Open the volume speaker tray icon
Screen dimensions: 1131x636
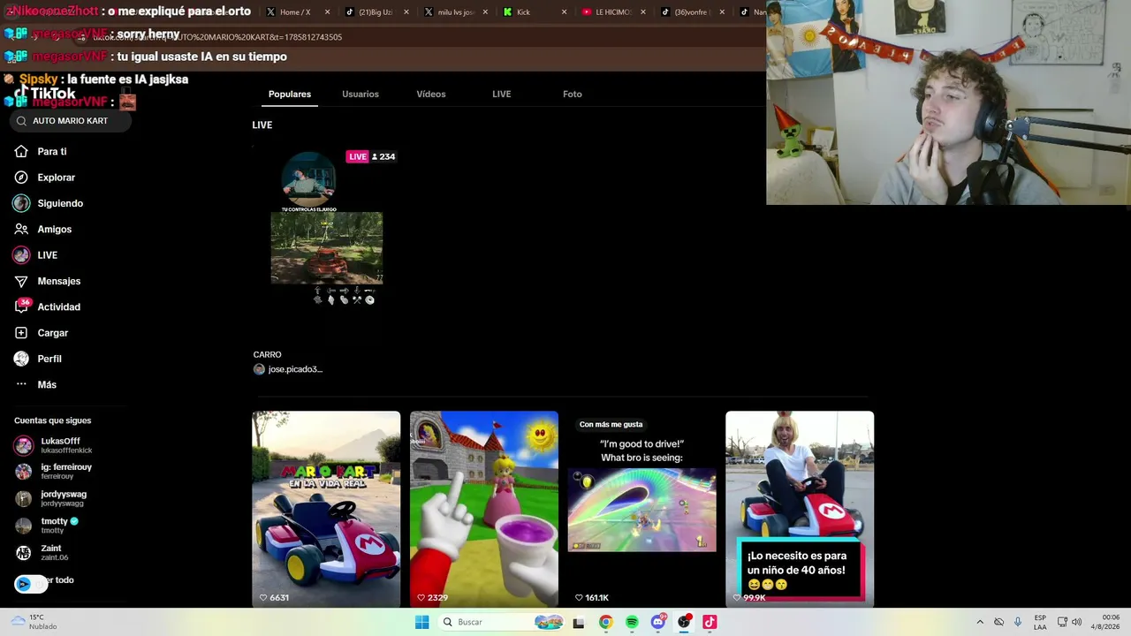[x=1076, y=622]
